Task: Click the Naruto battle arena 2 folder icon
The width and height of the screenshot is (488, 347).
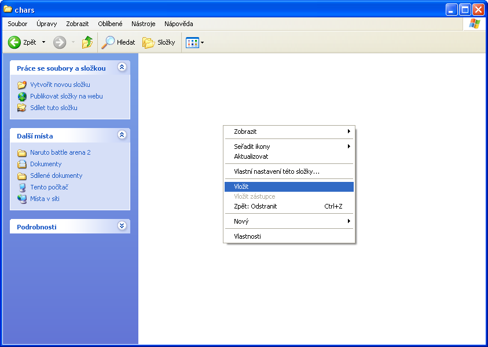Action: click(22, 152)
